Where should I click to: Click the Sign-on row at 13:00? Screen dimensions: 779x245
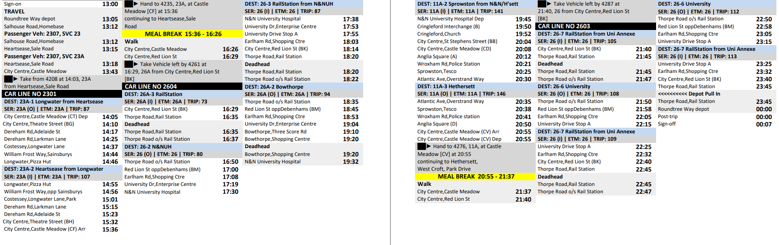(x=61, y=4)
